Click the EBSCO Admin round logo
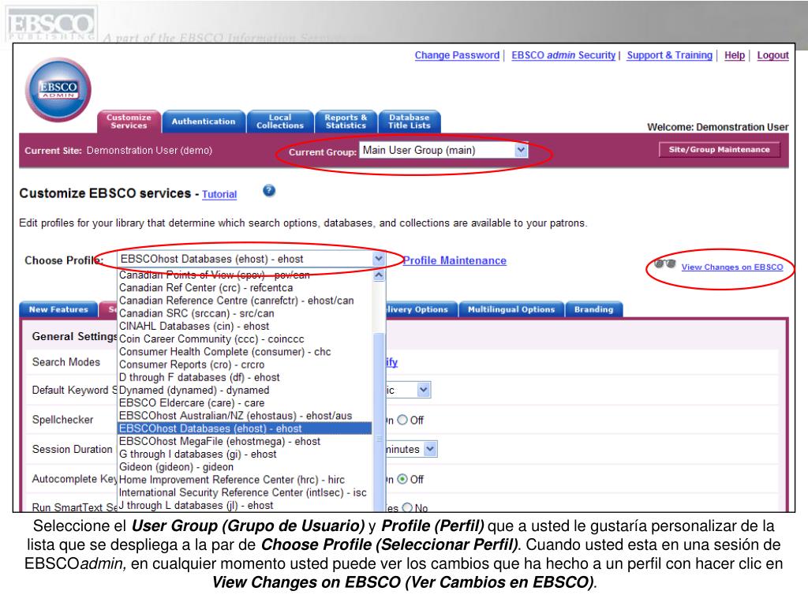The image size is (808, 606). [58, 90]
